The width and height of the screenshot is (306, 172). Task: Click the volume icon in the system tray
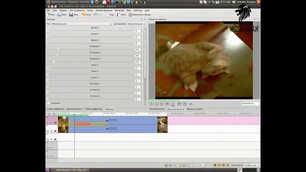229,2
